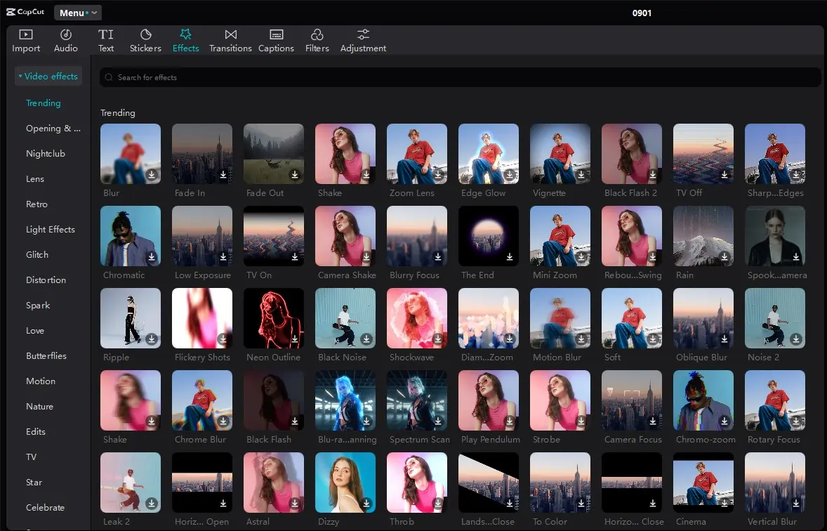Viewport: 827px width, 531px height.
Task: Choose the Motion category
Action: coord(41,381)
